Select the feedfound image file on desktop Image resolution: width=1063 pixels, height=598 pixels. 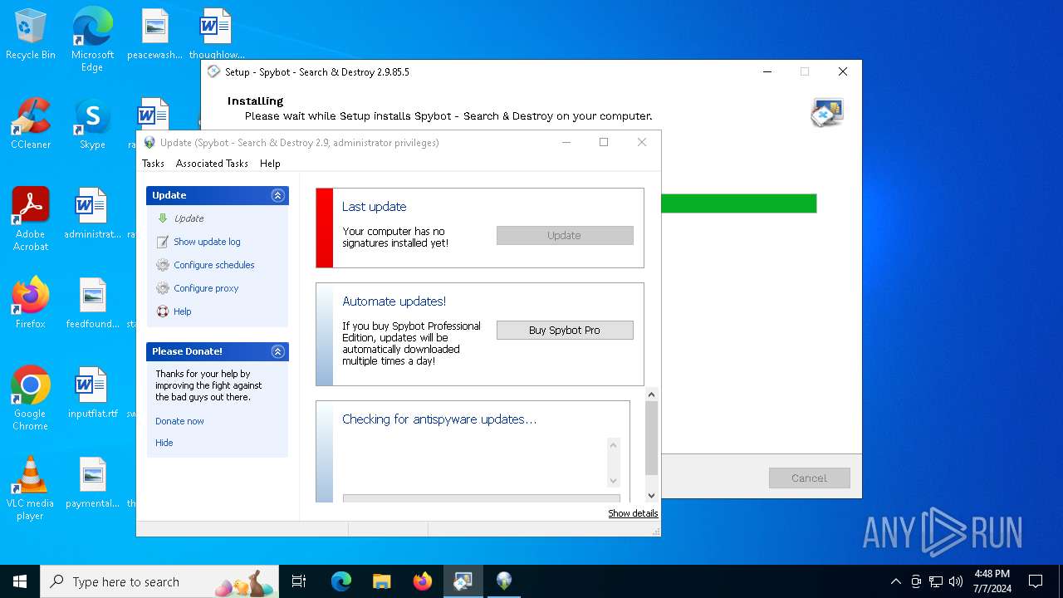coord(92,303)
